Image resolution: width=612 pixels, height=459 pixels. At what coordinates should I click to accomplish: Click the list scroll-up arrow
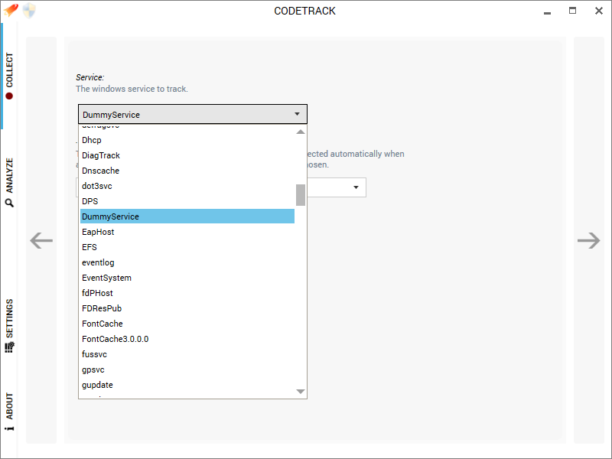point(301,132)
